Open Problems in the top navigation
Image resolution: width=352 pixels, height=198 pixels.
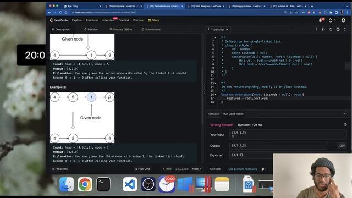click(92, 20)
